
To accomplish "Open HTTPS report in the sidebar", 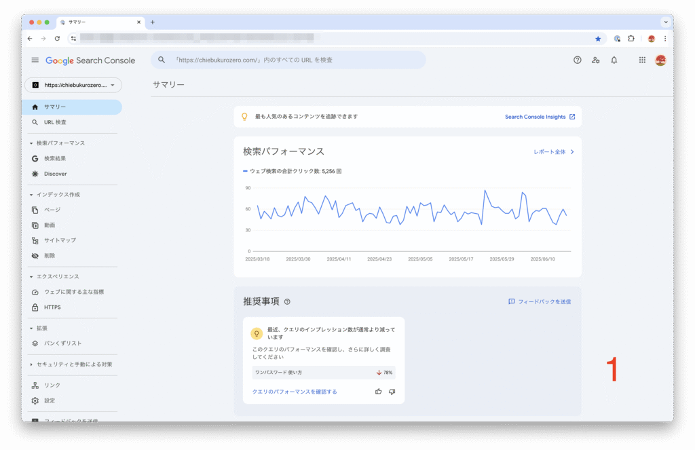I will (72, 307).
